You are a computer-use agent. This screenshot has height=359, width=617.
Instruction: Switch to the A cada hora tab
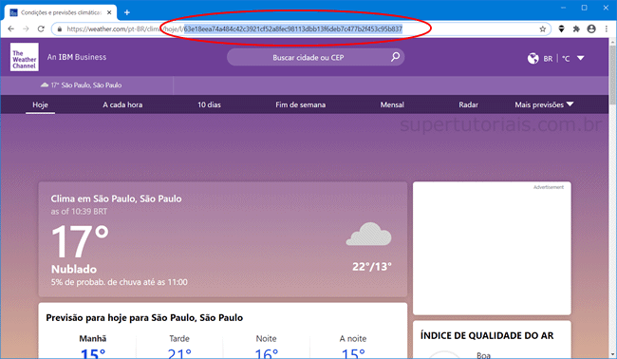click(122, 104)
